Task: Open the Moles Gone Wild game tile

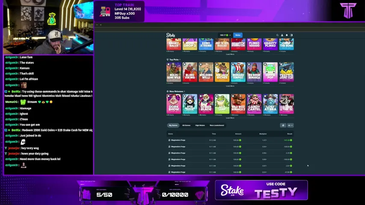Action: [x=174, y=72]
